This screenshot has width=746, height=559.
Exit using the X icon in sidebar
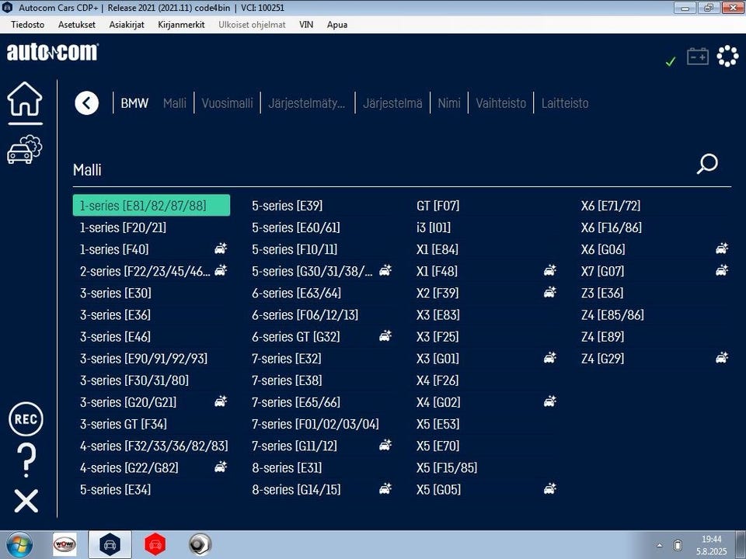tap(26, 501)
